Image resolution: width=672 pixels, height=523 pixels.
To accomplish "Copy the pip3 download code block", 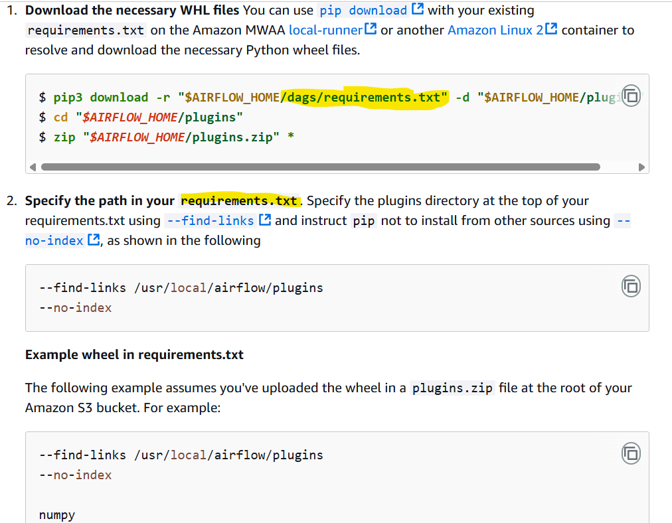I will (631, 96).
